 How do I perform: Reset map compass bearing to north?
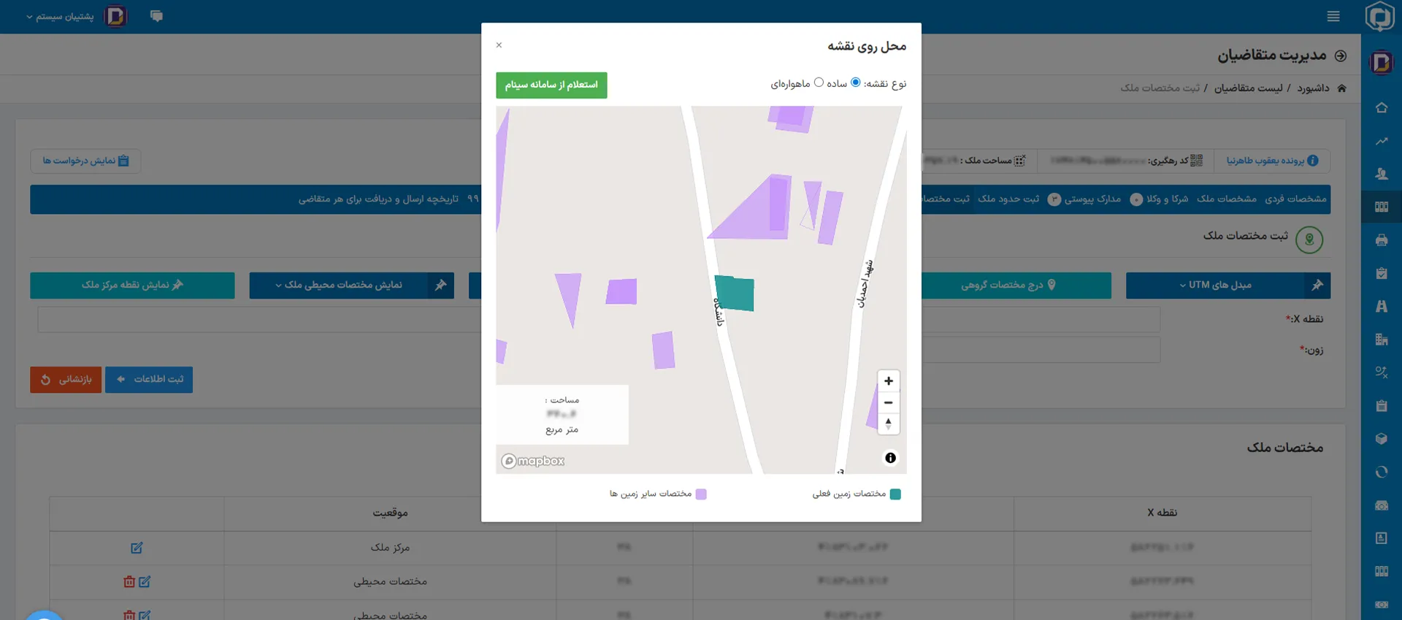pyautogui.click(x=888, y=424)
